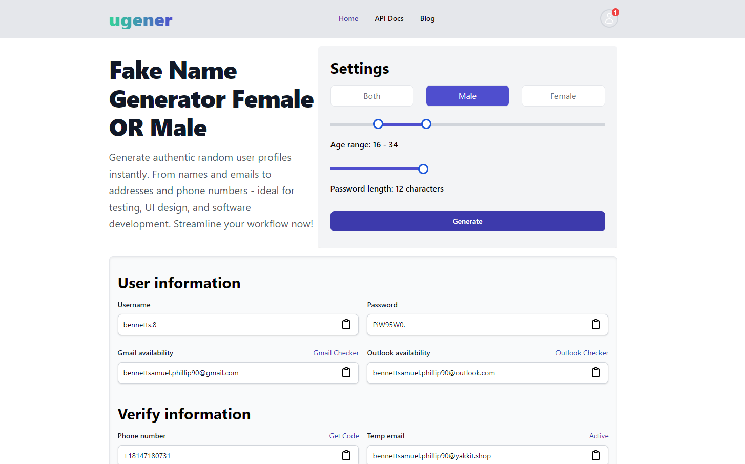Click the 'Verify information' heading
This screenshot has height=464, width=745.
coord(184,414)
